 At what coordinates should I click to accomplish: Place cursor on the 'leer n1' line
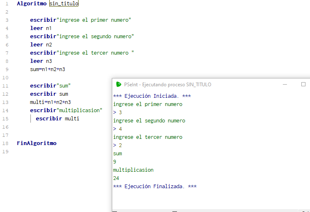(41, 28)
